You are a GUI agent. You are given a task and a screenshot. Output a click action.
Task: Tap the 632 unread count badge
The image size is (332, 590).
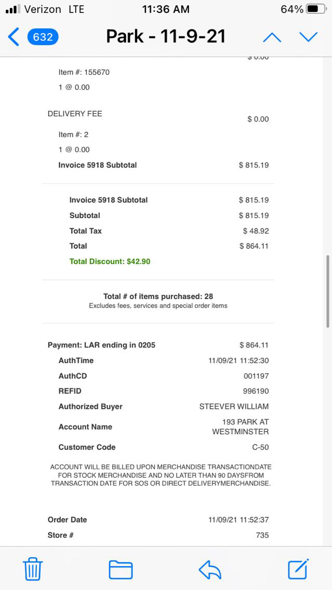point(43,37)
